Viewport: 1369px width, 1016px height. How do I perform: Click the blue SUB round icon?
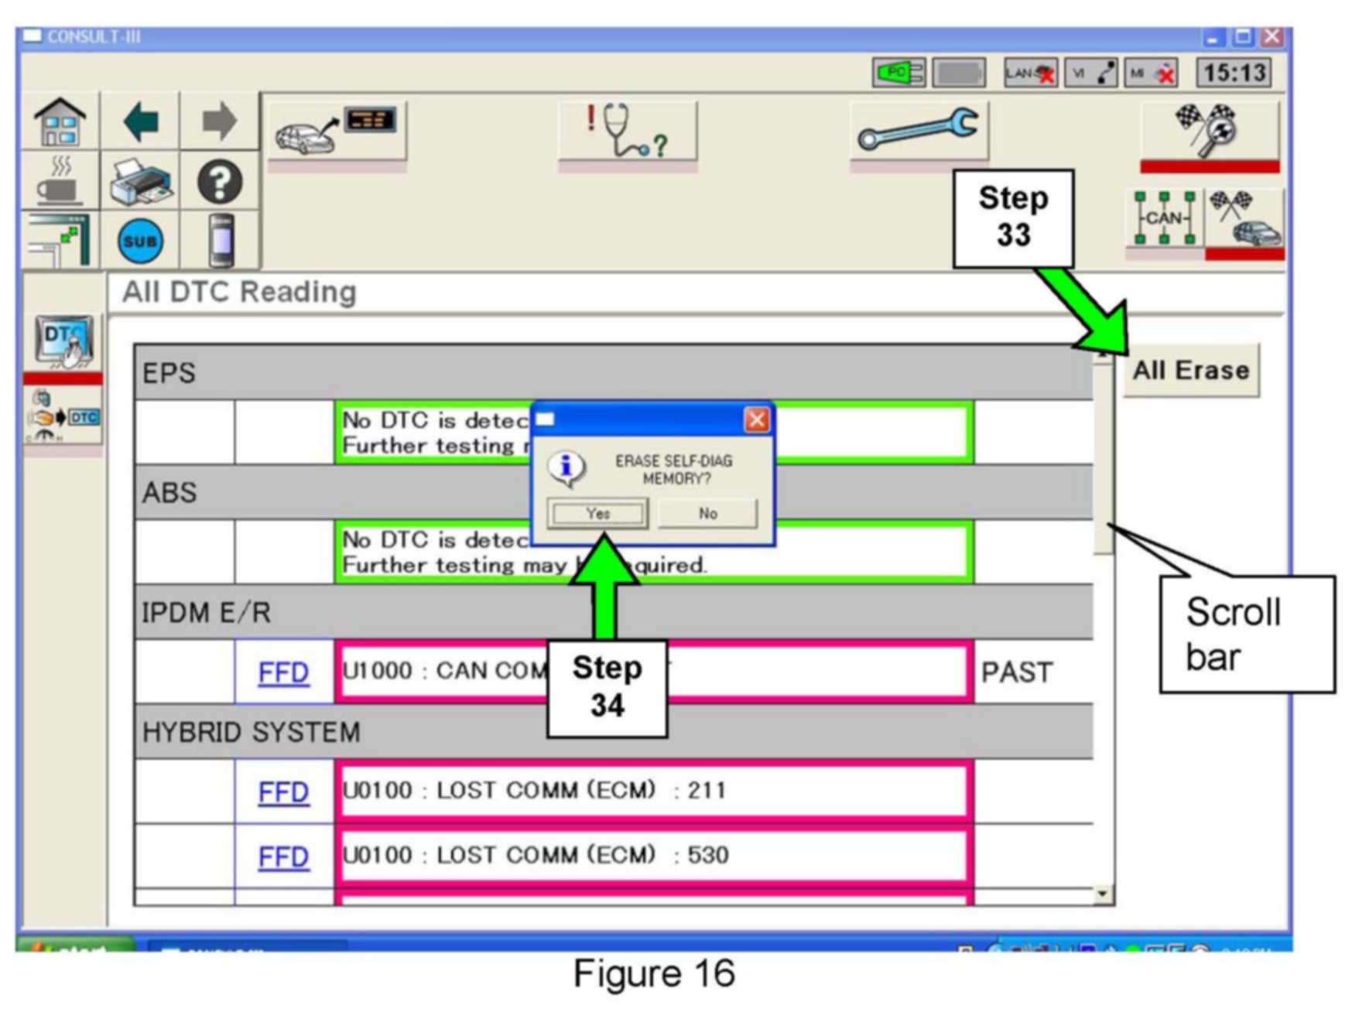tap(140, 241)
